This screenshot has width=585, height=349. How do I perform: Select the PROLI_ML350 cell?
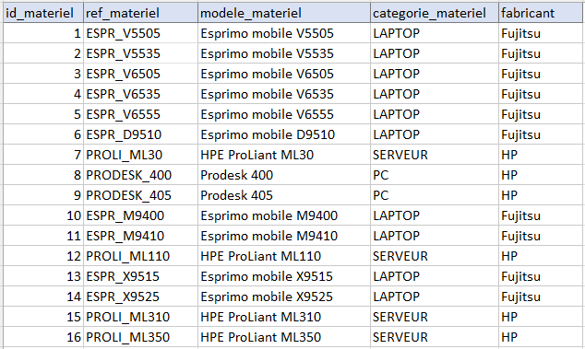point(140,337)
